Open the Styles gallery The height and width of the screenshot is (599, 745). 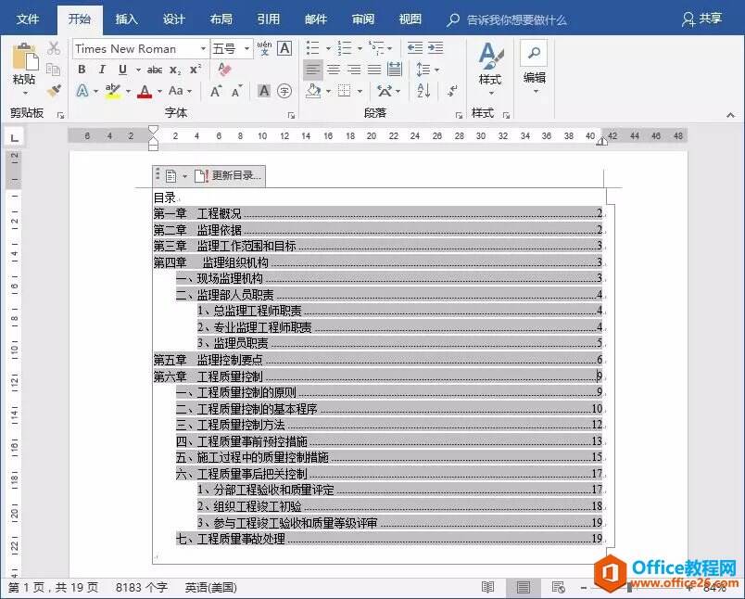point(490,69)
